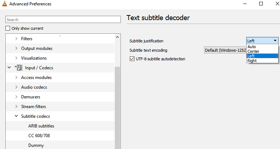Collapse the Input / Codecs tree section
The height and width of the screenshot is (149, 280).
9,67
